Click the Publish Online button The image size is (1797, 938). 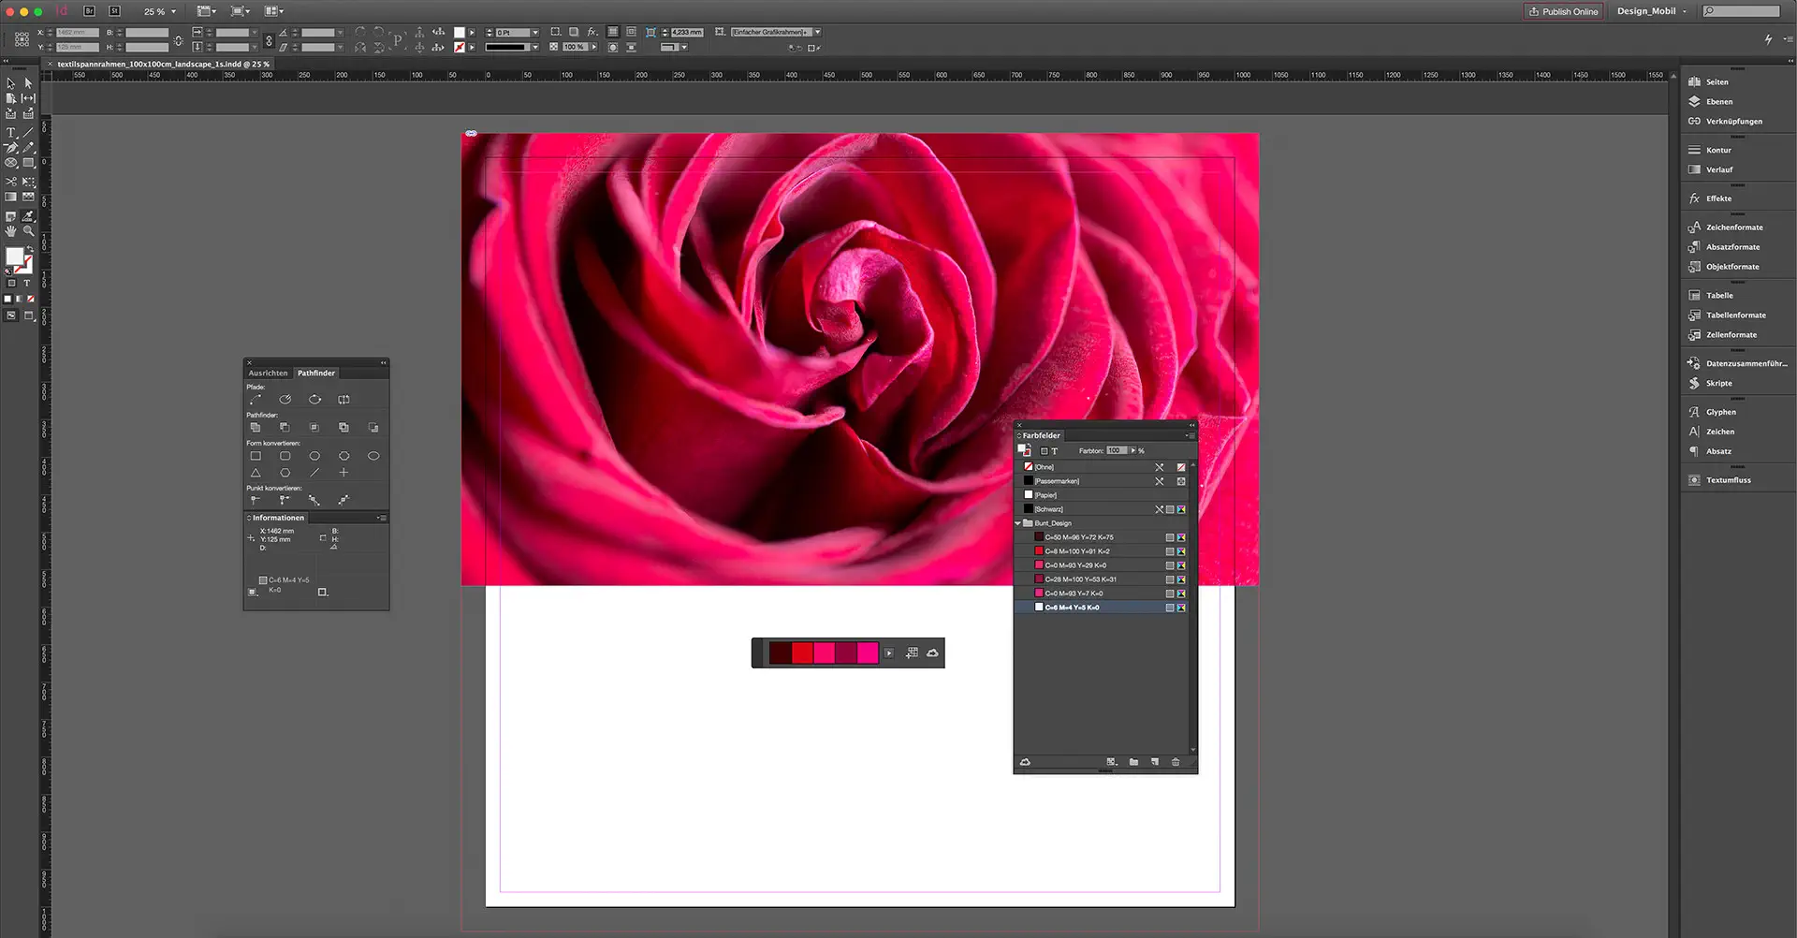(x=1563, y=11)
